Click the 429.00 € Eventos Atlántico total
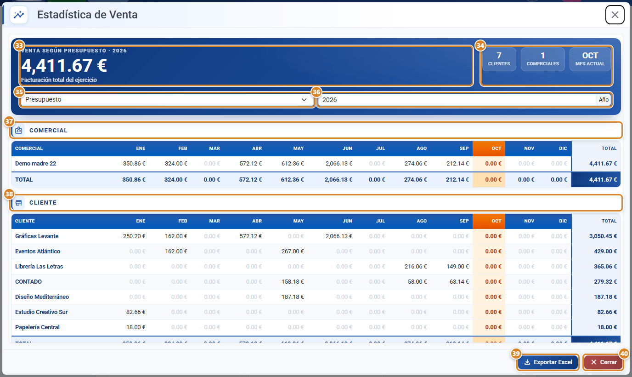Image resolution: width=632 pixels, height=377 pixels. pos(606,251)
